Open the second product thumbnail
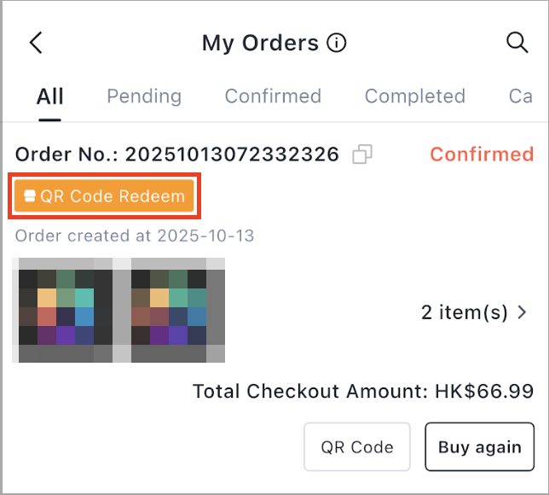 coord(178,311)
